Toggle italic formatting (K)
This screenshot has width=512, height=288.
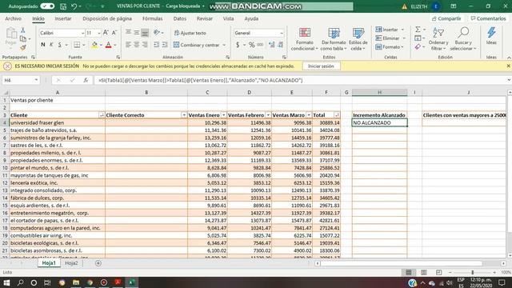[x=51, y=45]
